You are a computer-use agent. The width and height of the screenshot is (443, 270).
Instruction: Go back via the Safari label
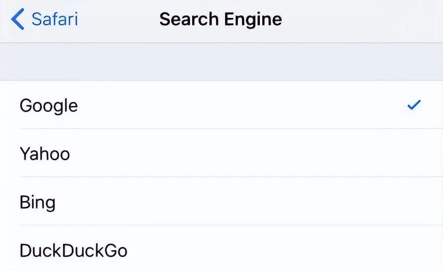click(54, 20)
